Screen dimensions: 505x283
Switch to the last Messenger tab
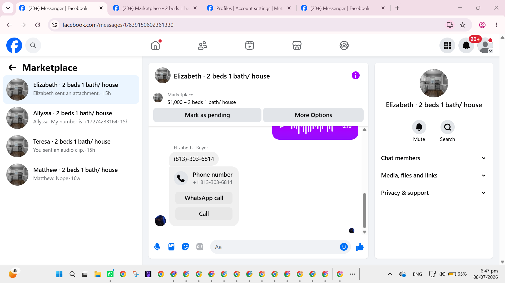tap(343, 8)
